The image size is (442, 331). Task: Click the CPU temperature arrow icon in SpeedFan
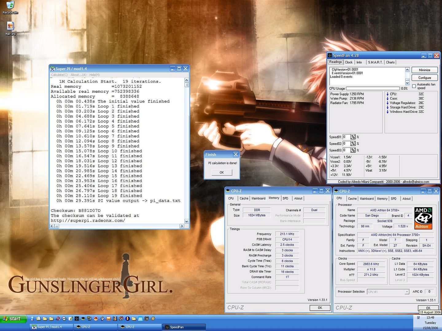point(387,94)
